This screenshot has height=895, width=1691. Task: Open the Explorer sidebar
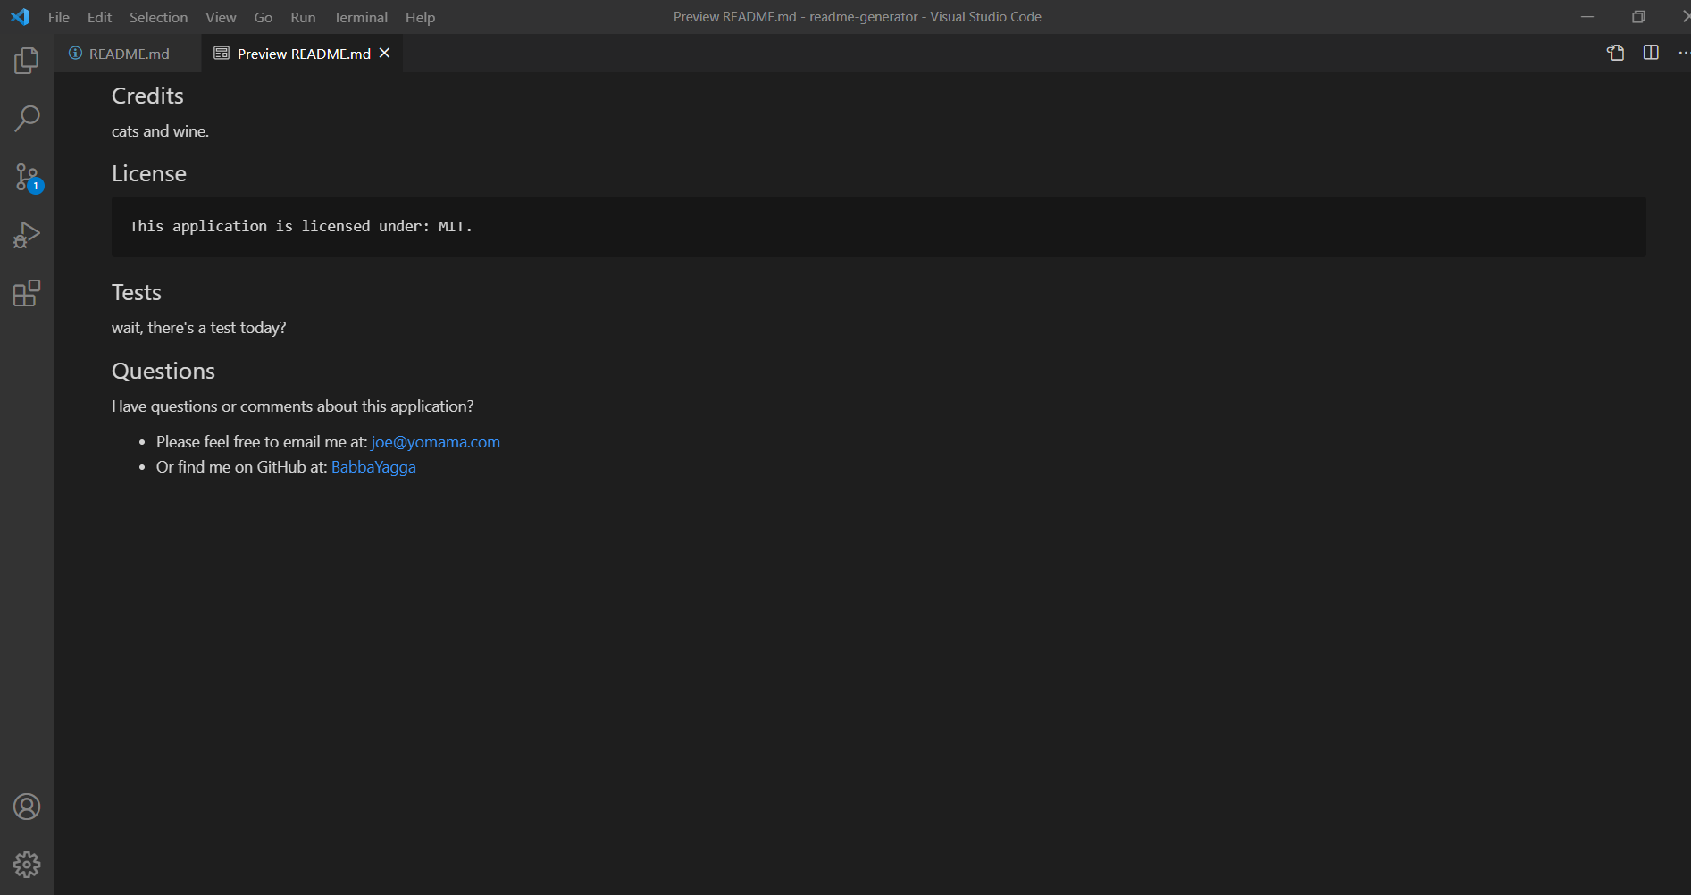(27, 59)
